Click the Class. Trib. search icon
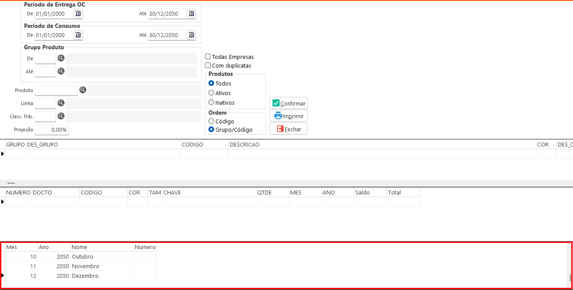Image resolution: width=573 pixels, height=290 pixels. pyautogui.click(x=61, y=116)
